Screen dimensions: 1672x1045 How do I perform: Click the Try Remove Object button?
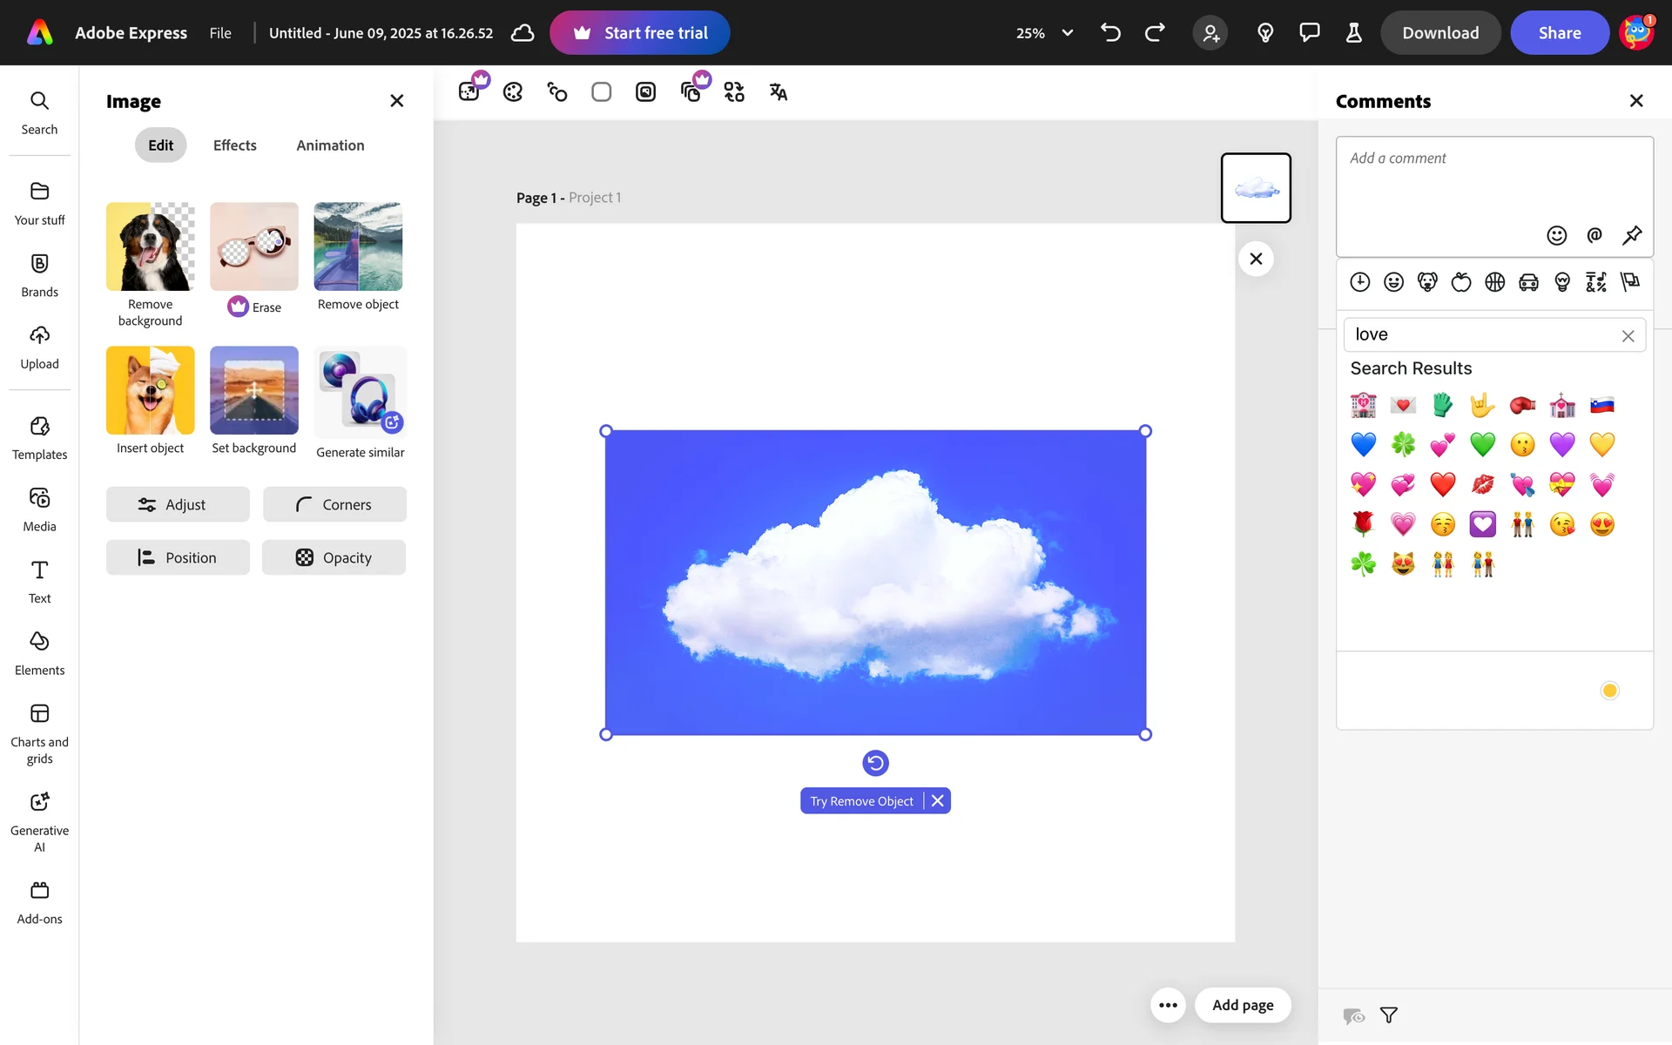pos(861,801)
